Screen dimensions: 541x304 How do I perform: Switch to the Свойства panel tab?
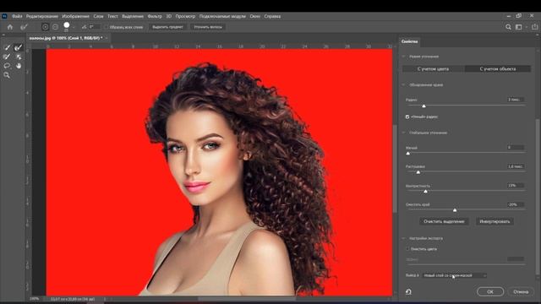(409, 41)
